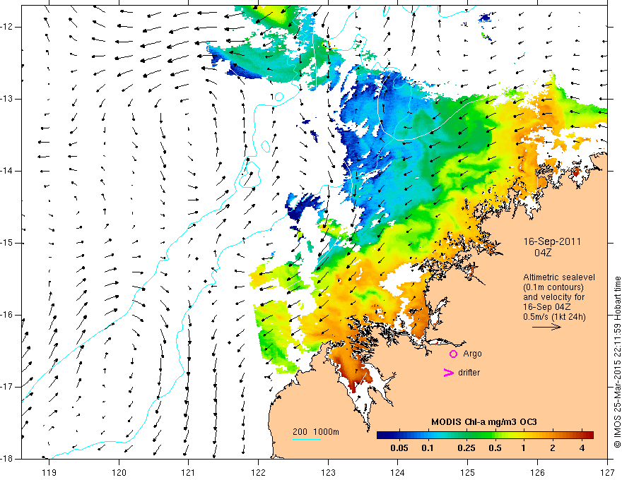
Task: Click longitude axis label '119'
Action: pyautogui.click(x=49, y=472)
